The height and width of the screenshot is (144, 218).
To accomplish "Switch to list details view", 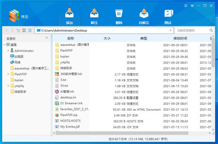I will tap(30, 30).
